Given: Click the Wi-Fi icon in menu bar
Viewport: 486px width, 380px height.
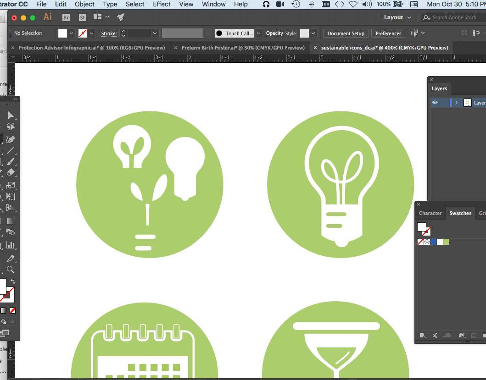Looking at the screenshot, I should pyautogui.click(x=353, y=4).
